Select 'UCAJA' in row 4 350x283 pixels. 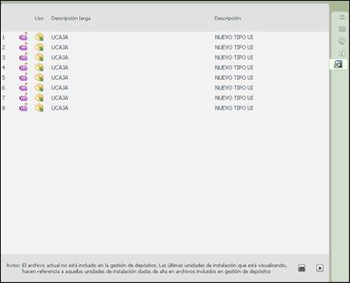pyautogui.click(x=60, y=67)
